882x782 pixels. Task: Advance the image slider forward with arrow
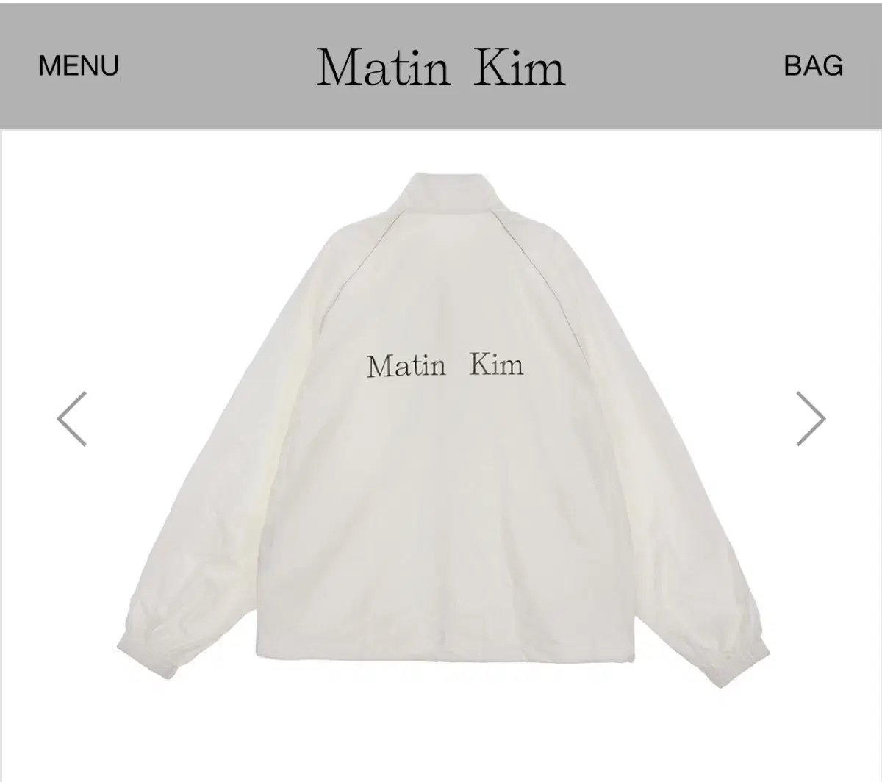[811, 418]
